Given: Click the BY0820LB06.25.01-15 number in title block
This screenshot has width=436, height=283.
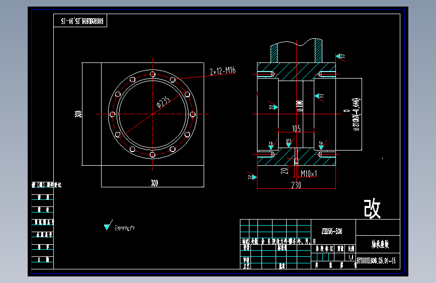Looking at the screenshot, I should pos(376,261).
